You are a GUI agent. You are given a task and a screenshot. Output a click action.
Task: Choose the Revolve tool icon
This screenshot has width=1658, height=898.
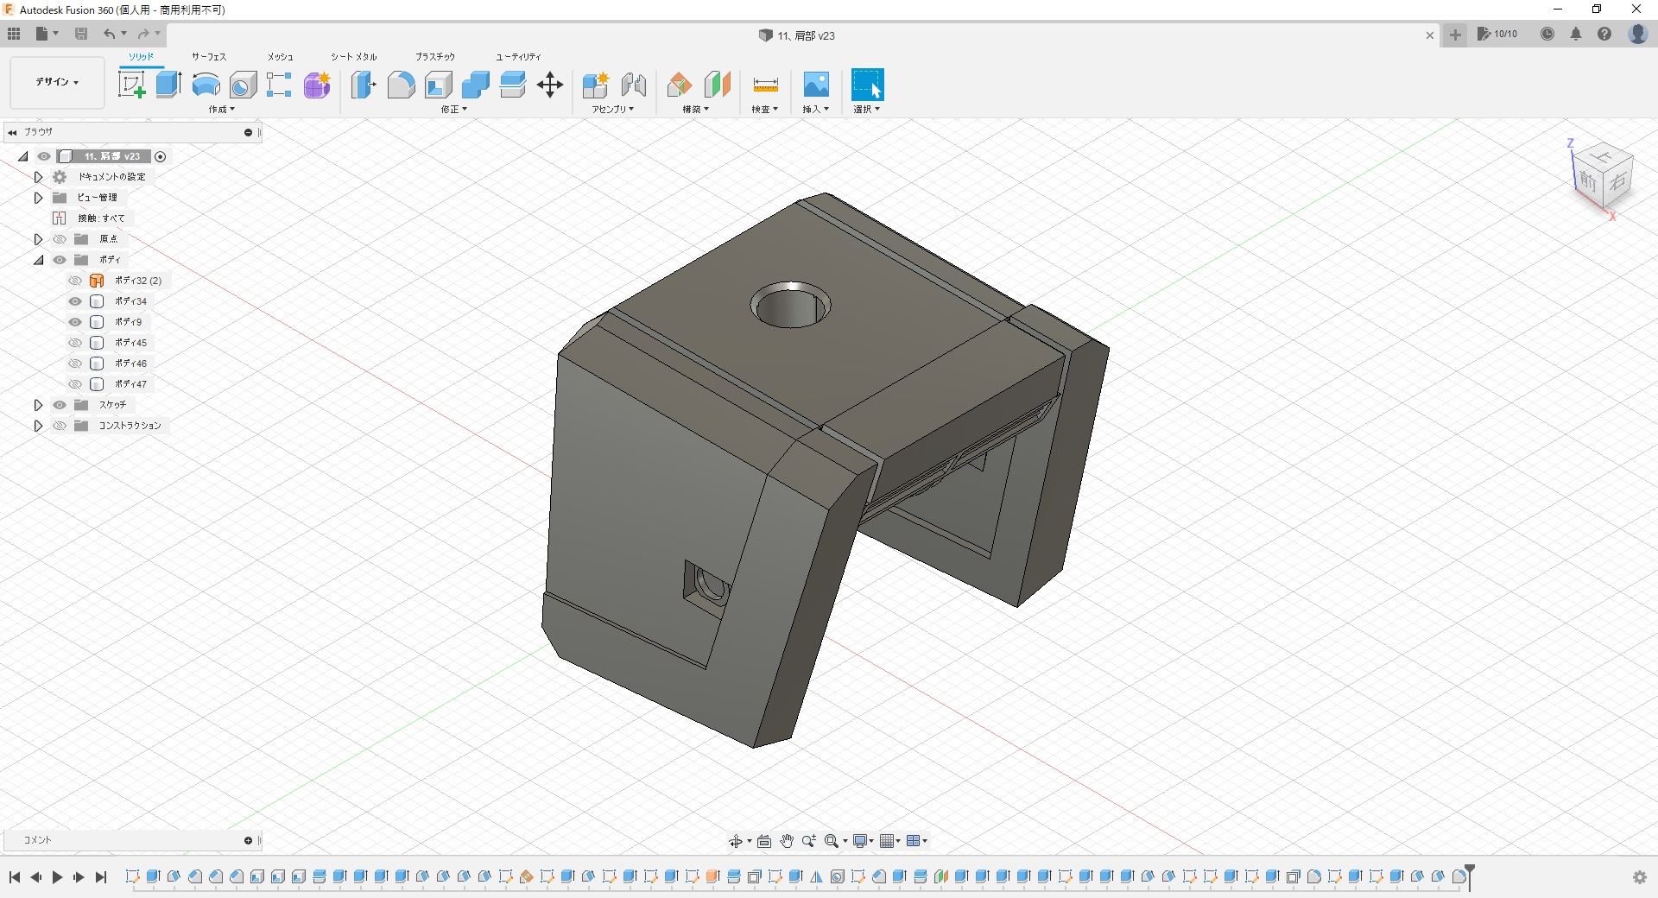point(206,85)
